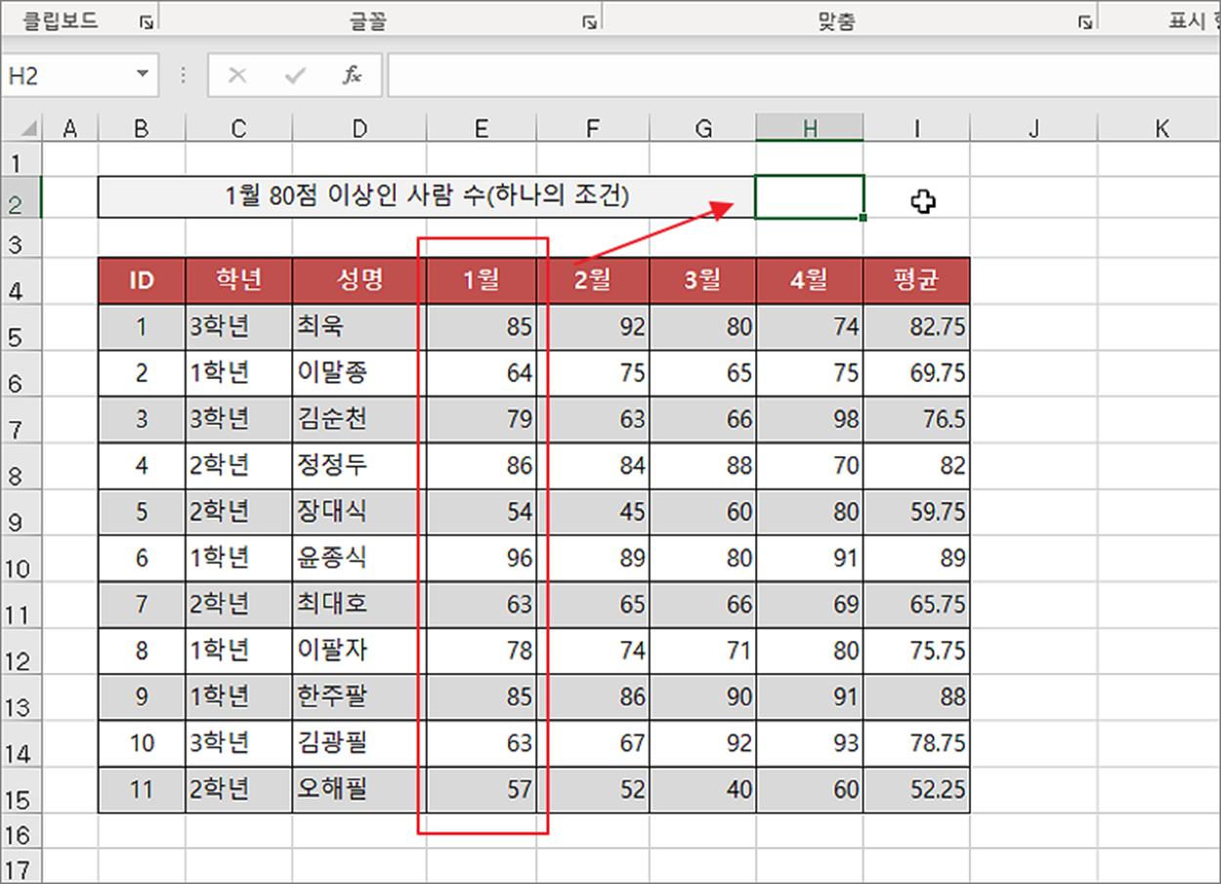
Task: Select column D header
Action: pyautogui.click(x=359, y=128)
